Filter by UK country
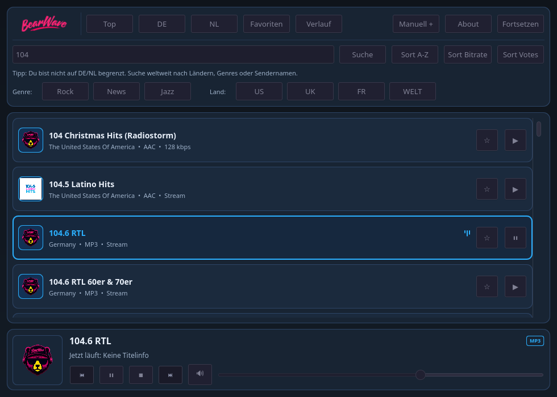This screenshot has width=557, height=397. [x=310, y=91]
